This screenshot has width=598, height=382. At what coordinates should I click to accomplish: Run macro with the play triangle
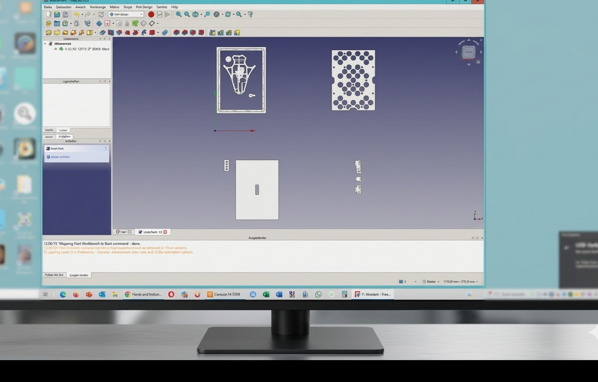click(x=167, y=14)
